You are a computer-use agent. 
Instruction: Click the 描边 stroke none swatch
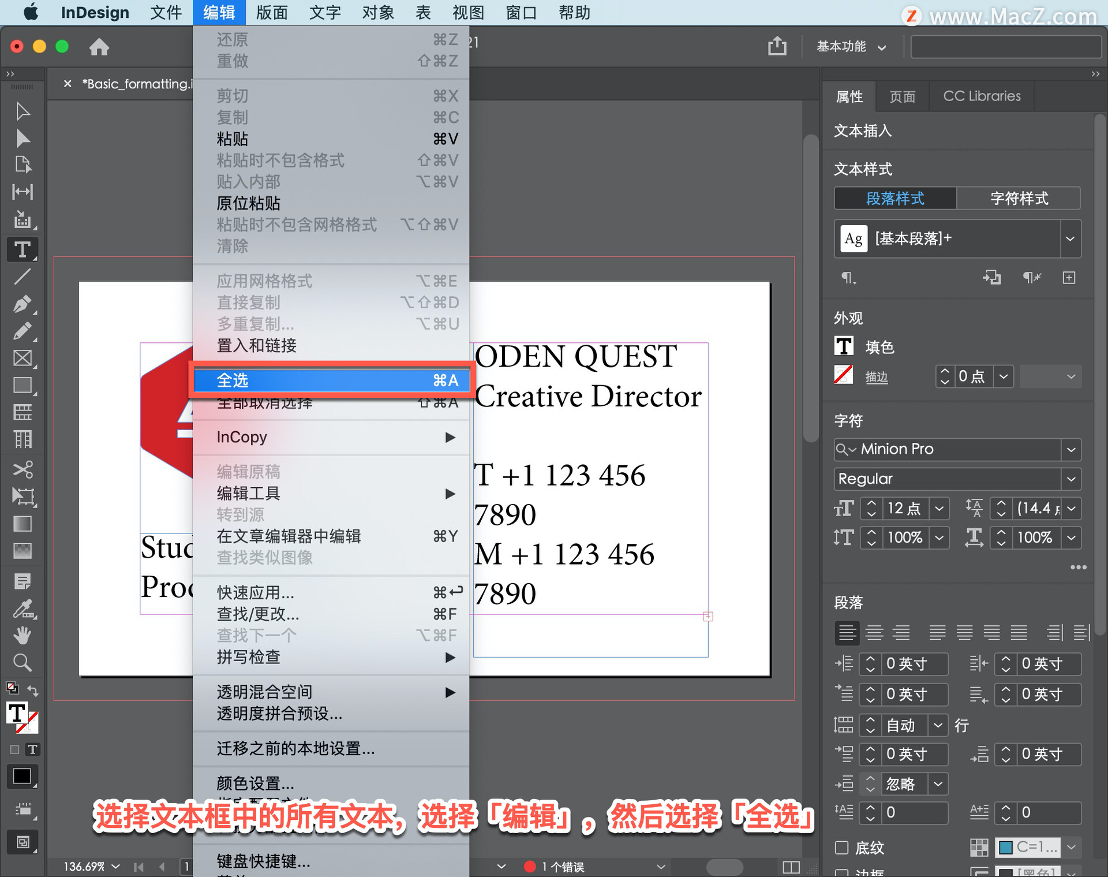point(844,375)
